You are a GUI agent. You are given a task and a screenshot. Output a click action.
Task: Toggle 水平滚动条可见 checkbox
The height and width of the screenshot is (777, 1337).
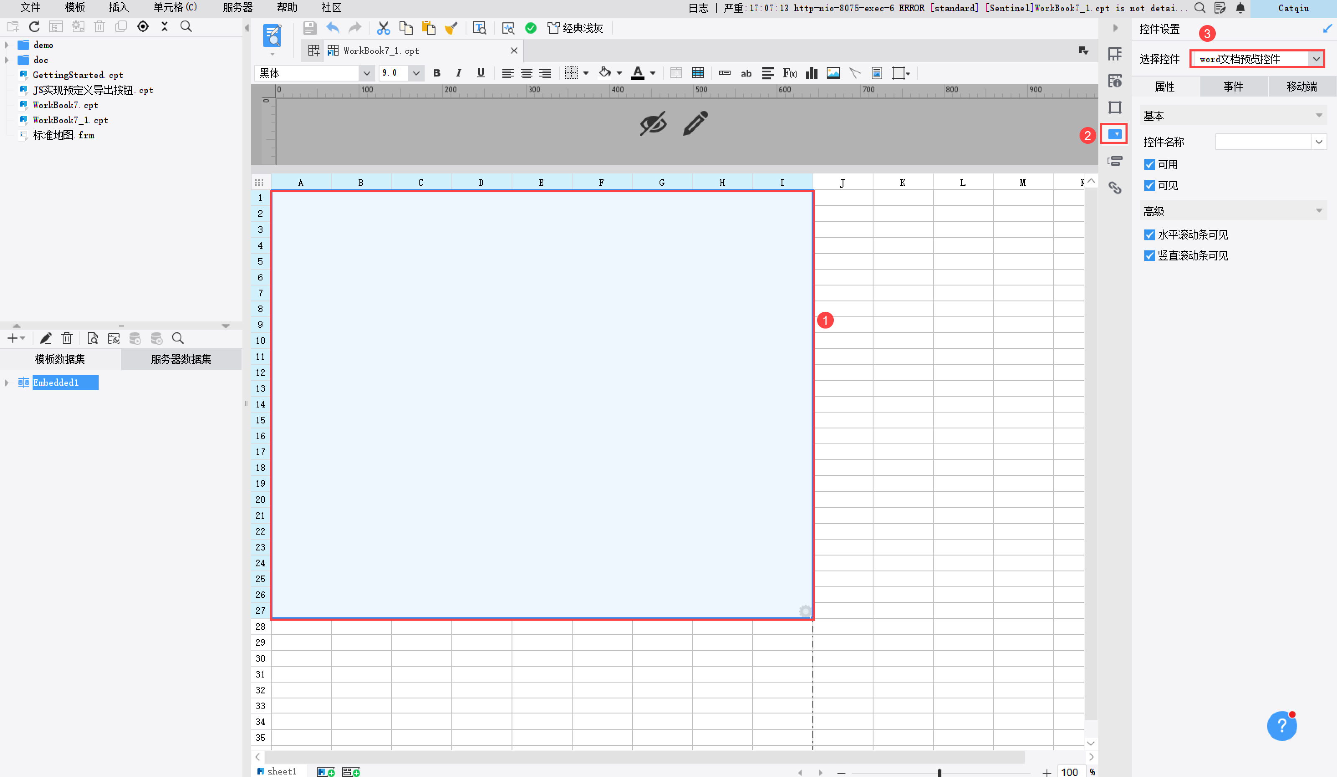pyautogui.click(x=1149, y=234)
